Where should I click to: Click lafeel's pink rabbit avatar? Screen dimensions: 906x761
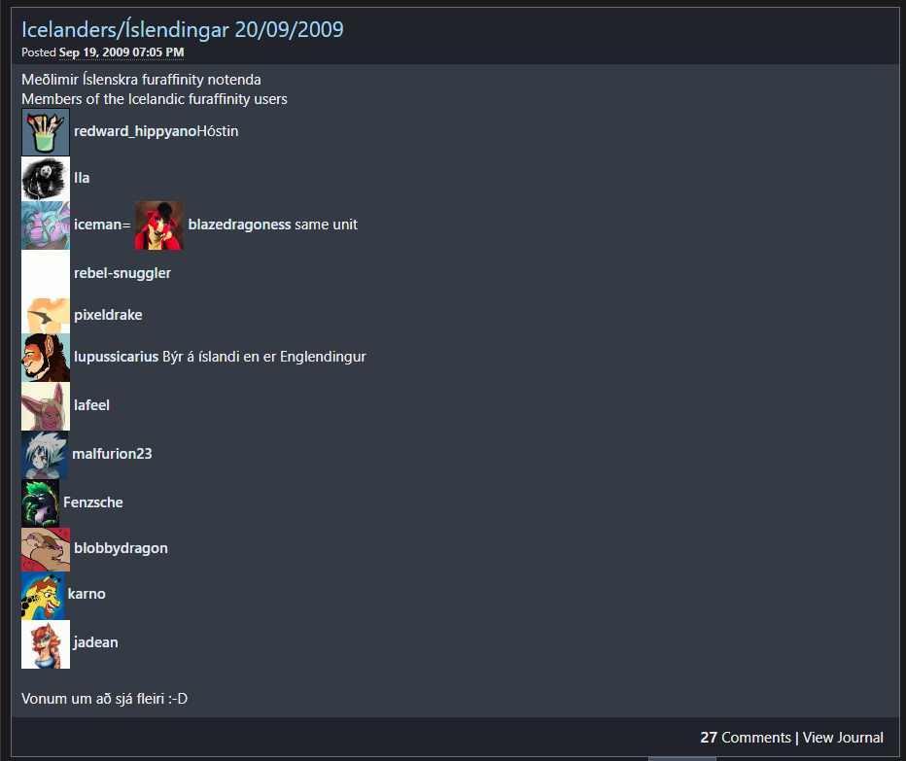pyautogui.click(x=46, y=406)
